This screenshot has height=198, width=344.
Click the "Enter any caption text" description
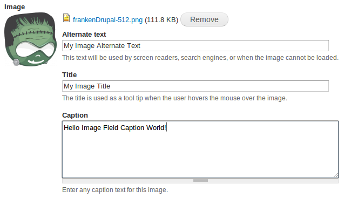point(115,190)
